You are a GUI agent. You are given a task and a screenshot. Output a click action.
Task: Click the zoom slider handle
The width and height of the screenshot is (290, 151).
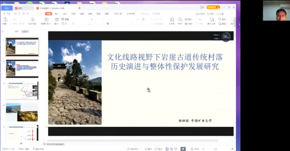[x=216, y=149]
